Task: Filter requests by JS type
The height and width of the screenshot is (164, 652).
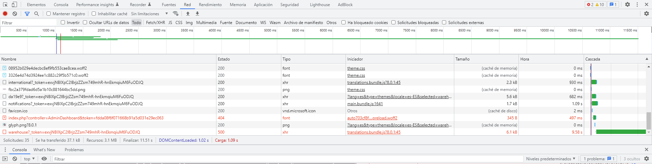Action: click(x=170, y=22)
